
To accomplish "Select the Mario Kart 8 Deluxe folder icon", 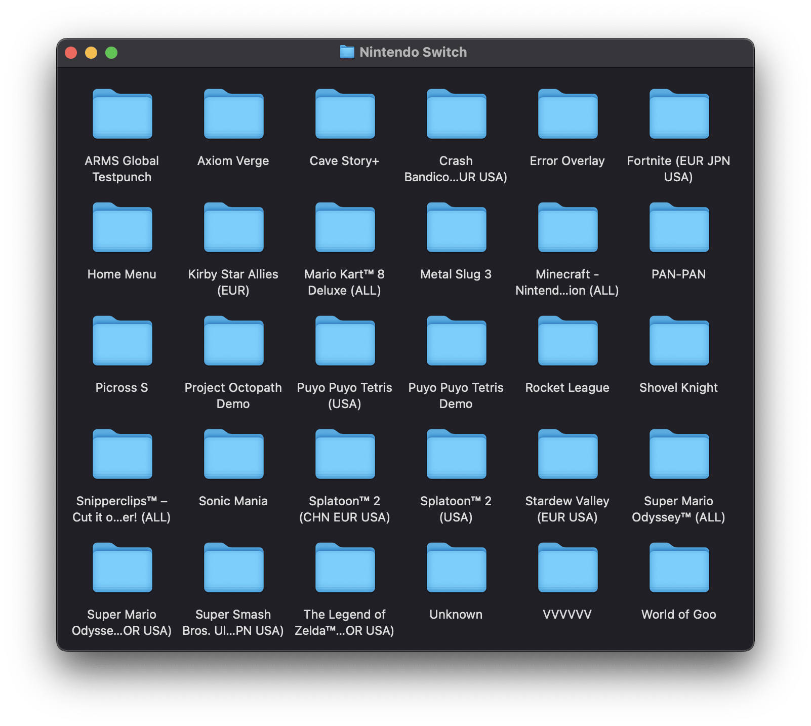I will [x=345, y=227].
